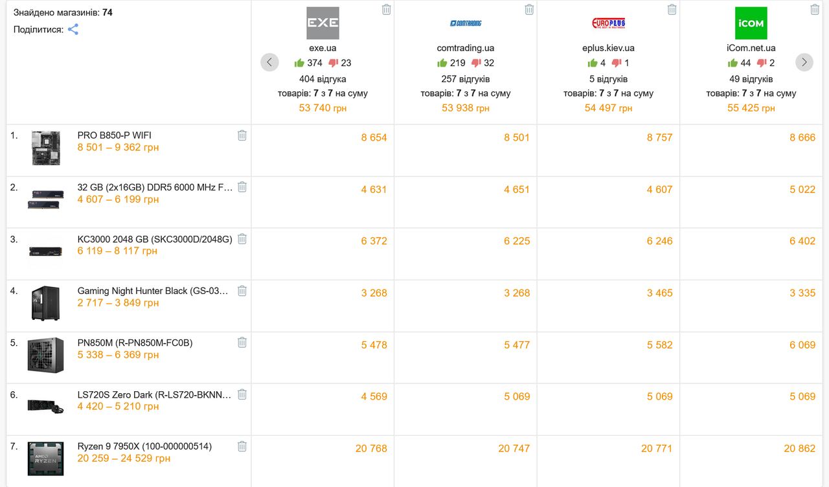
Task: Click price 4 569 for LS720S at exe.ua
Action: tap(374, 396)
